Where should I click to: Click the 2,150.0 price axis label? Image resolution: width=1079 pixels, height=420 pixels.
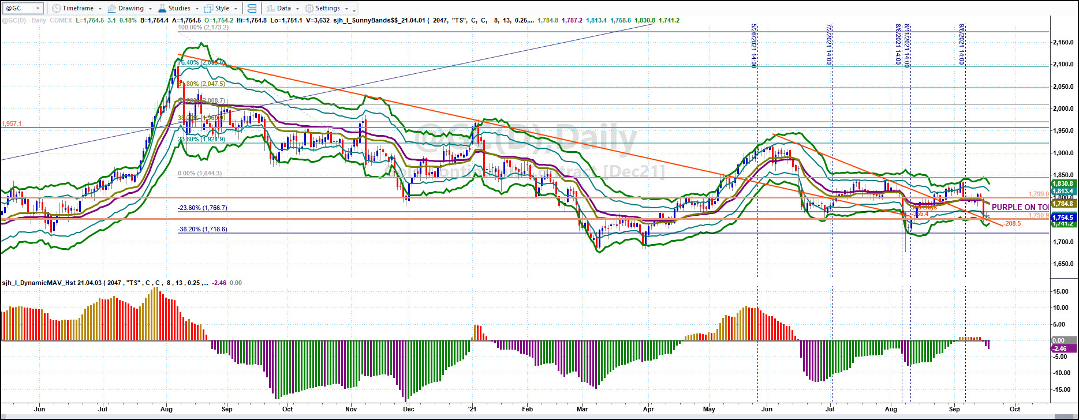coord(1062,43)
